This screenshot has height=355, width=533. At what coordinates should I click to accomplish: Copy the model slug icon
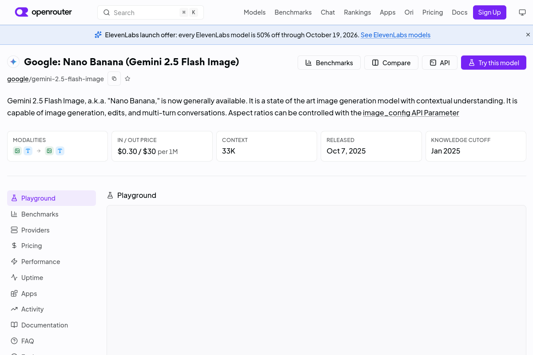click(114, 79)
